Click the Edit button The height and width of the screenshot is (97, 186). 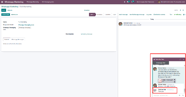point(4,10)
